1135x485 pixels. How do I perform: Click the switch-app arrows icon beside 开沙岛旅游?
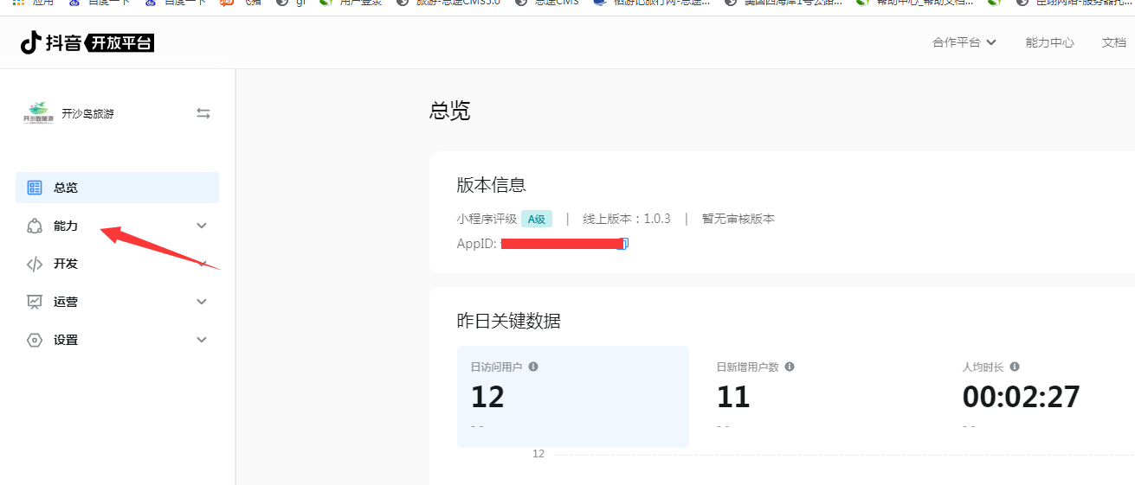tap(203, 113)
